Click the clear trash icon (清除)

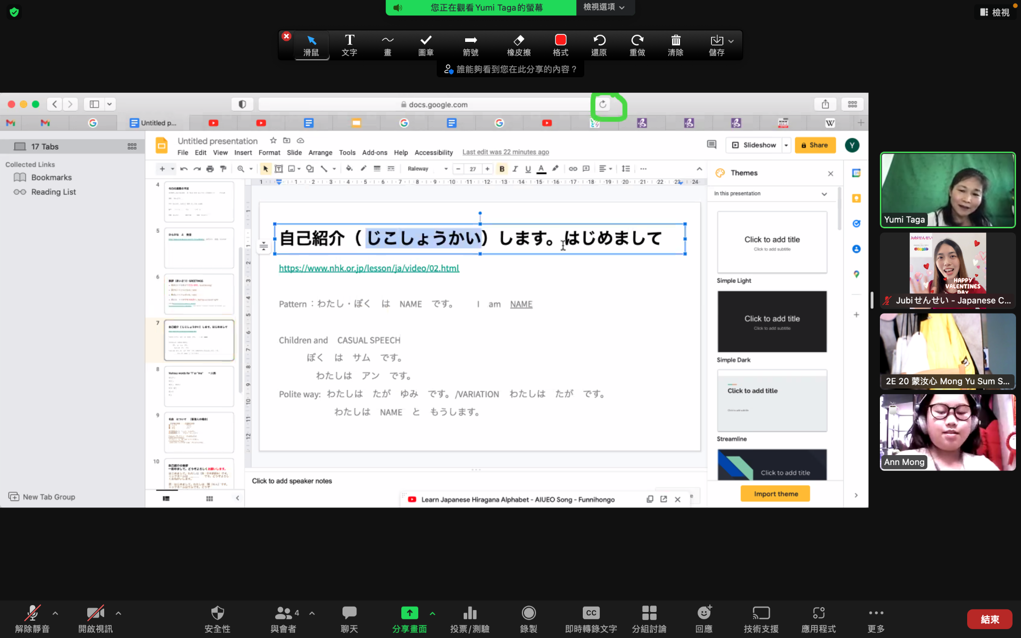coord(676,45)
